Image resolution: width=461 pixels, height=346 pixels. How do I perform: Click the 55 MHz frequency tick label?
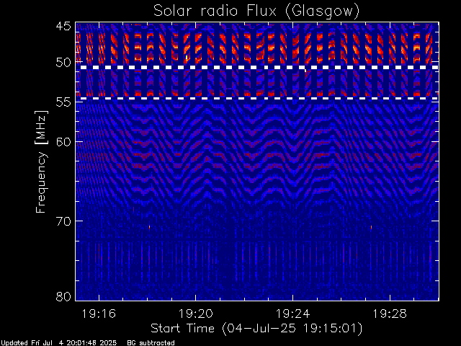[x=63, y=102]
